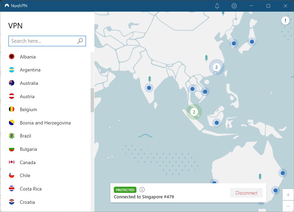Select the Japan server pin
The image size is (294, 212).
[252, 42]
